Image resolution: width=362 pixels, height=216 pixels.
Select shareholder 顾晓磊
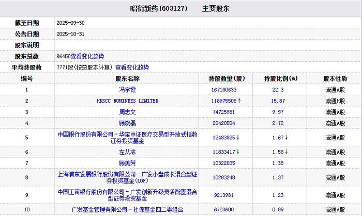coord(127,123)
